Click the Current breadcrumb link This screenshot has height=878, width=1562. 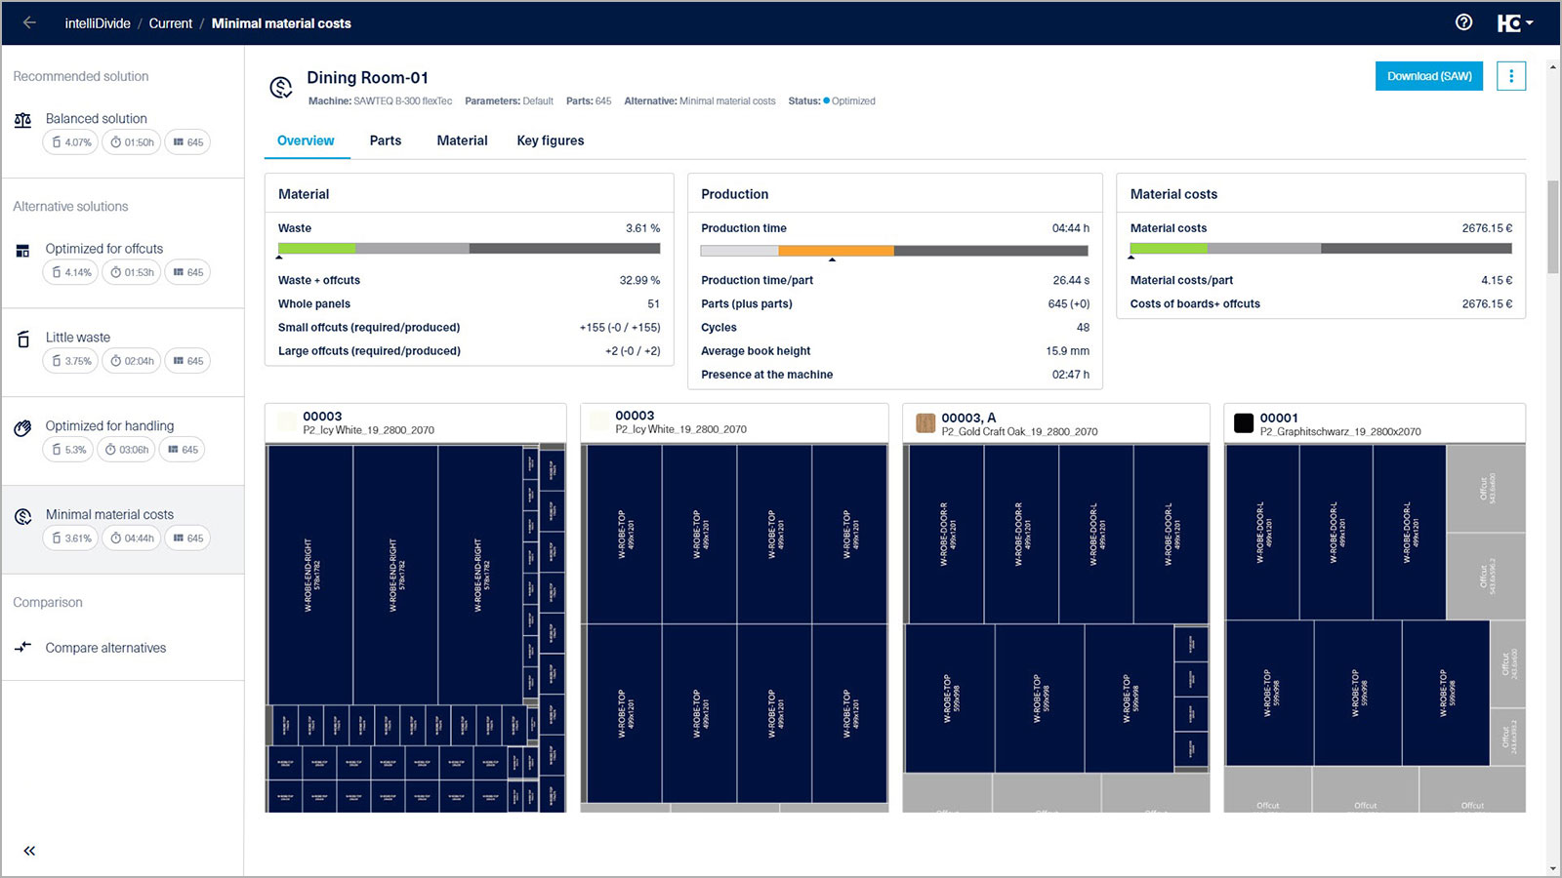click(x=170, y=23)
